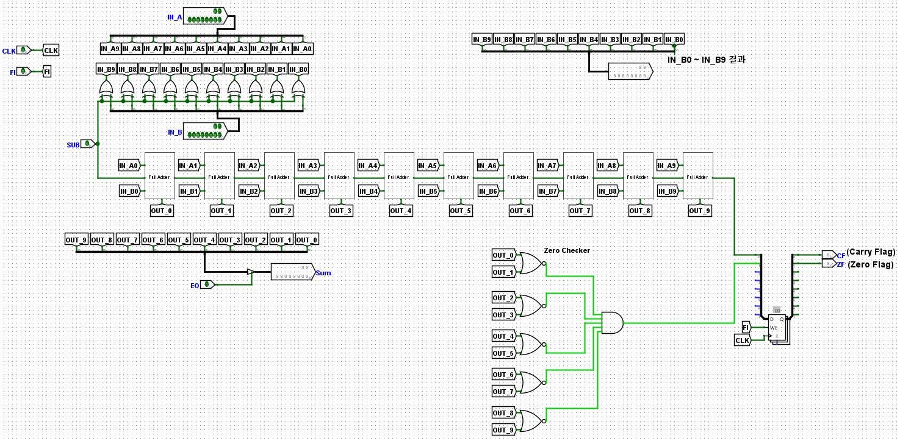Select the Zero Checker AND gate
This screenshot has width=900, height=441.
coord(612,323)
